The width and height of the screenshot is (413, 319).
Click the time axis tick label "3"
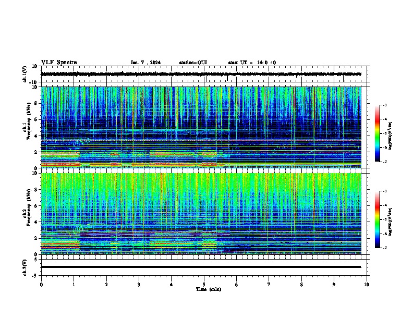click(139, 285)
